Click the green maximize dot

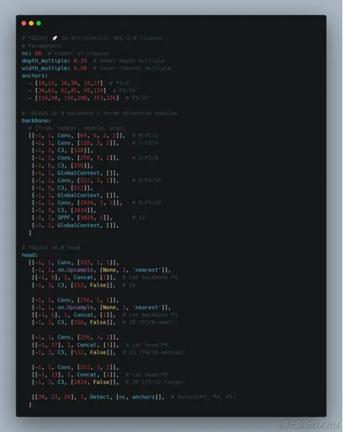pos(38,23)
